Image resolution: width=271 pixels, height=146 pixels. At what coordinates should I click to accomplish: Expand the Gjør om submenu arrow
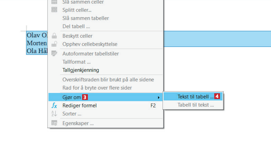pyautogui.click(x=158, y=97)
